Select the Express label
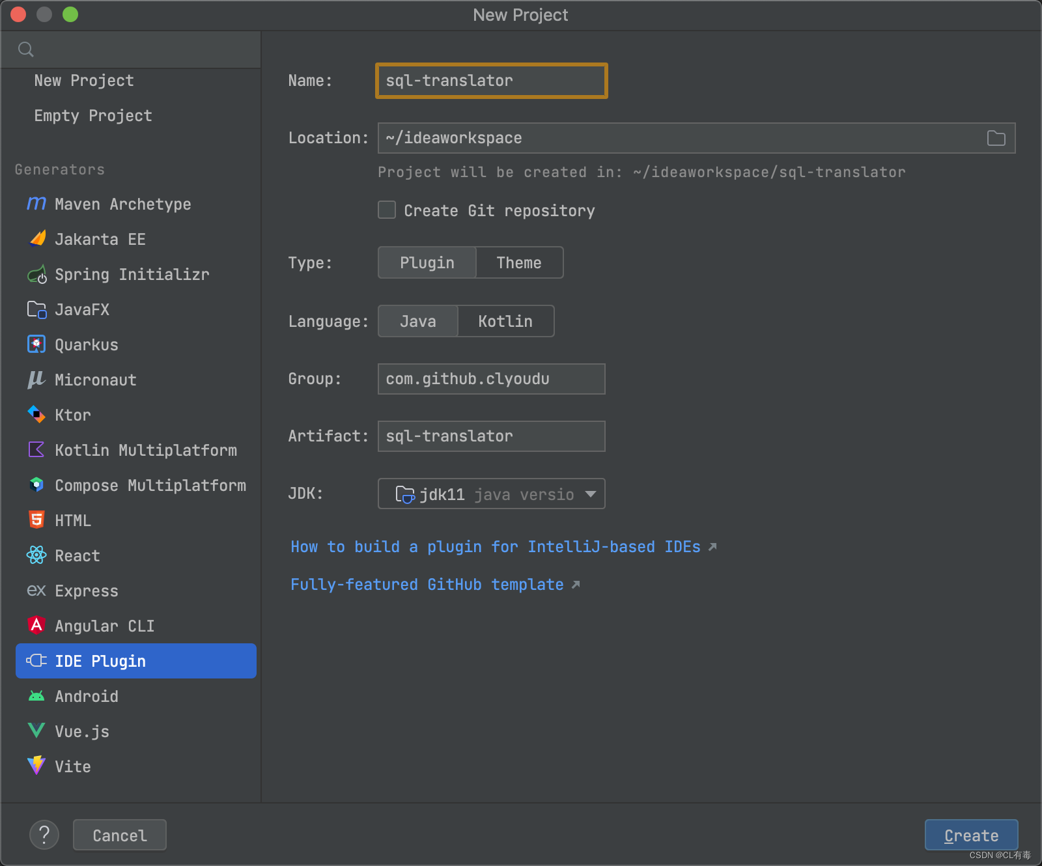 (x=87, y=591)
